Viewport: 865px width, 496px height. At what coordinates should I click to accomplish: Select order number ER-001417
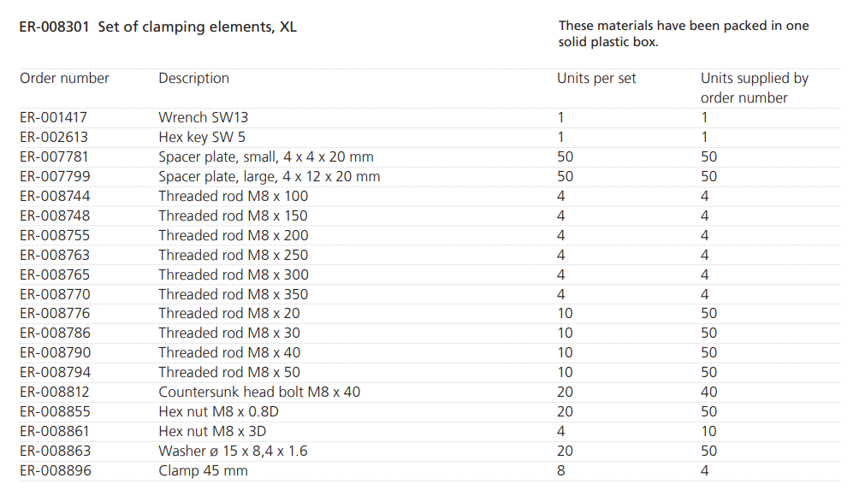tap(54, 118)
